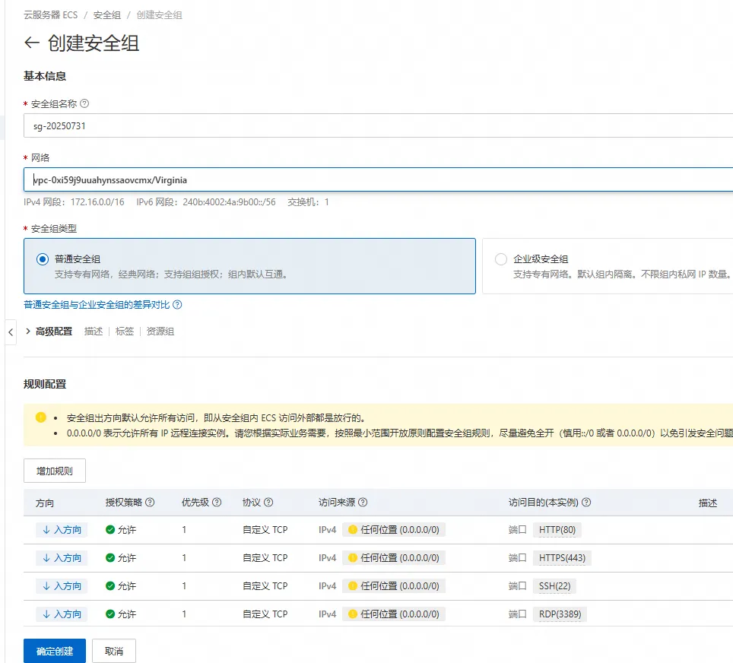Screen dimensions: 733x663
Task: Click the yellow warning icon in notice
Action: (x=40, y=417)
